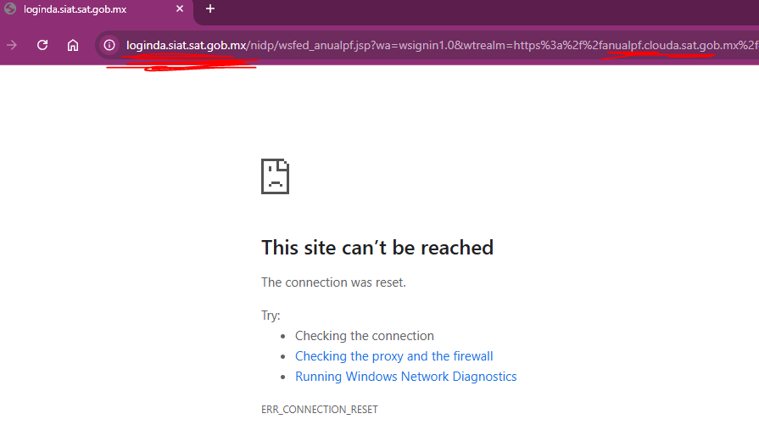Reload the page with refresh icon

pos(42,45)
